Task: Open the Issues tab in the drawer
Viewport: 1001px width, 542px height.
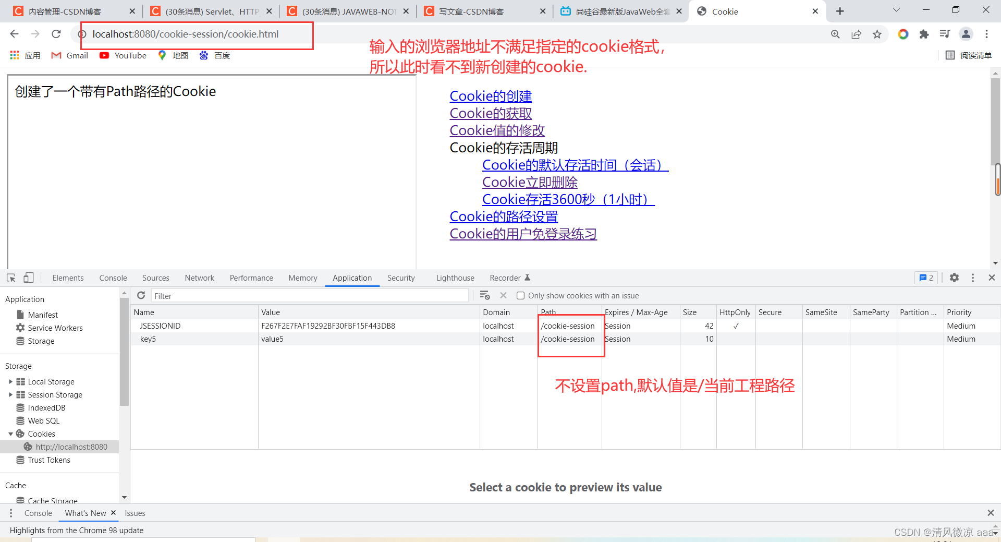Action: tap(135, 513)
